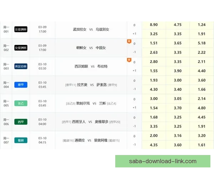Click the teal 葡超 league badge
This screenshot has width=214, height=171.
tap(21, 140)
